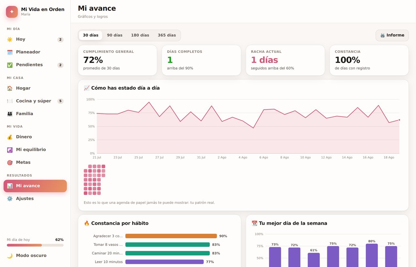Go to the Planeador label

pyautogui.click(x=28, y=52)
